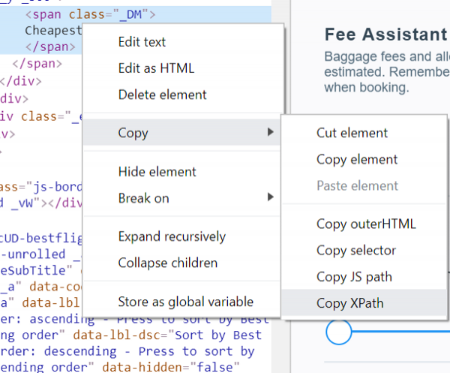Click Delete element in the context menu
This screenshot has height=373, width=450.
coord(162,95)
